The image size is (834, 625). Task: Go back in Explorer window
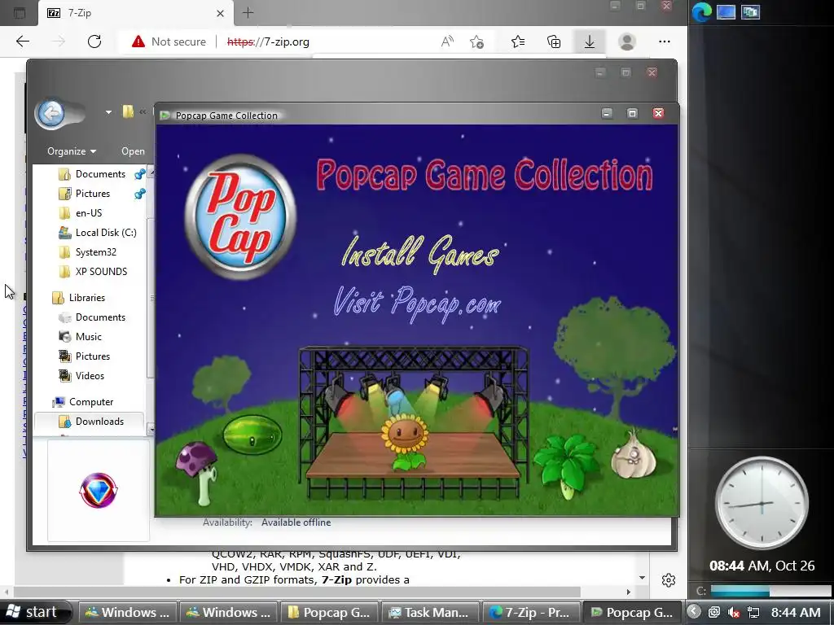tap(51, 113)
